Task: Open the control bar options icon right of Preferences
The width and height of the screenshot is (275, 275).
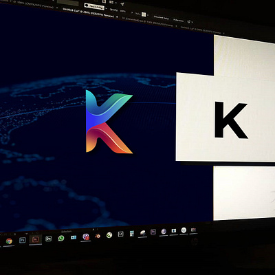Action: (189, 22)
